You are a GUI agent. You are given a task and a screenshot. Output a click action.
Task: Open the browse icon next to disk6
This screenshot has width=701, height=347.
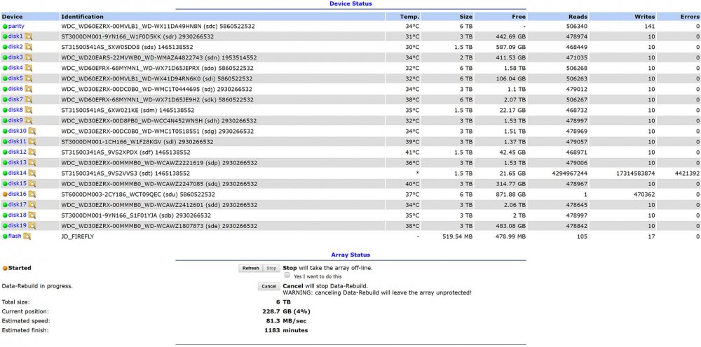29,90
